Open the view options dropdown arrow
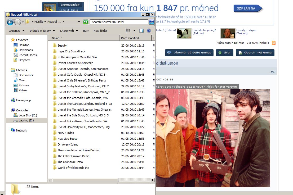The image size is (293, 195). pos(134,31)
